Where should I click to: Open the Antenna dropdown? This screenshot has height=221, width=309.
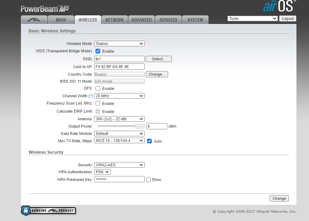(x=119, y=119)
